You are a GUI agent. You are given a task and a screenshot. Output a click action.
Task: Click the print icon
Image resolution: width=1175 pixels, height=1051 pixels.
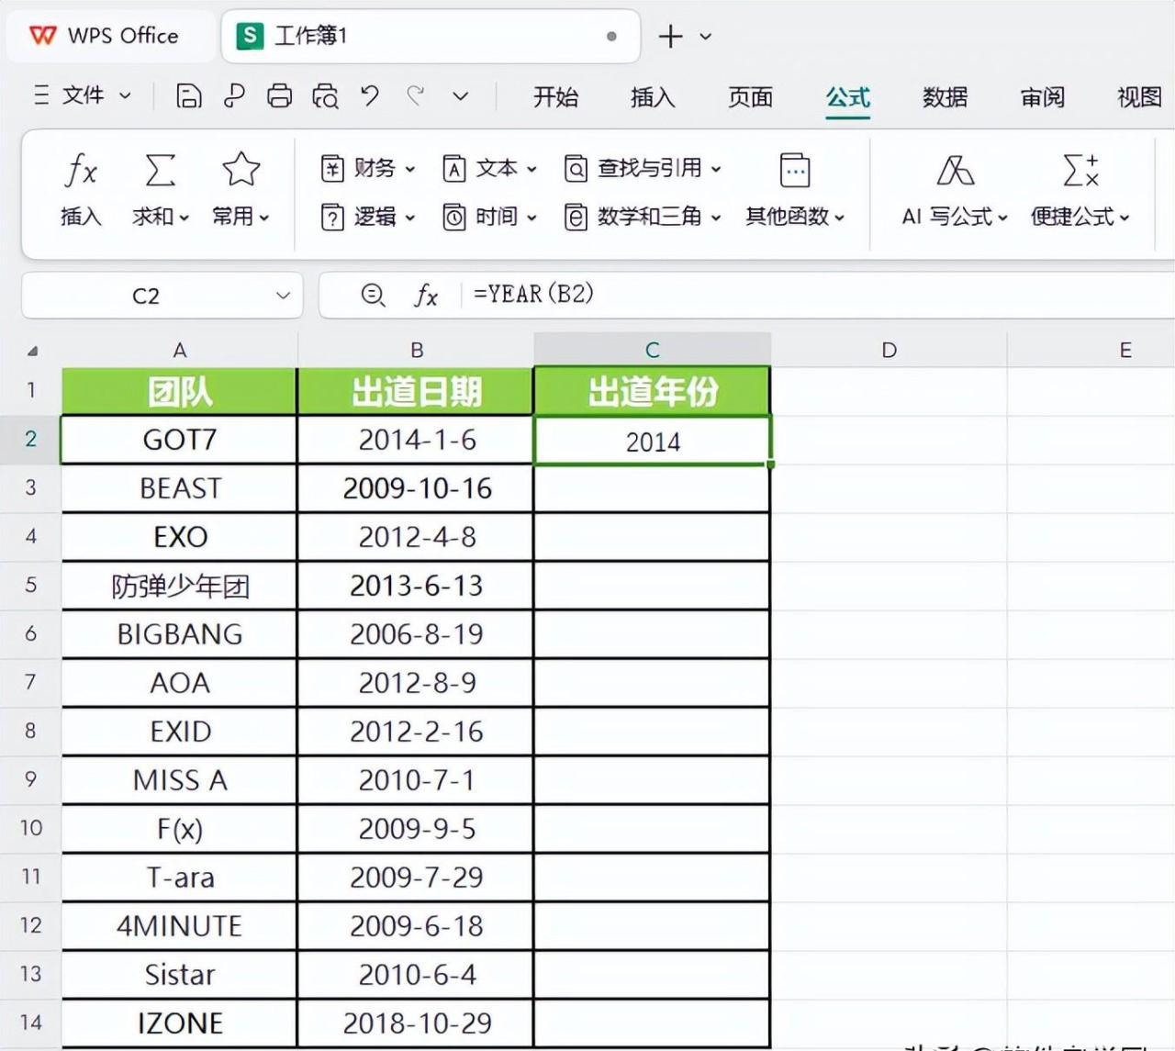click(x=279, y=95)
